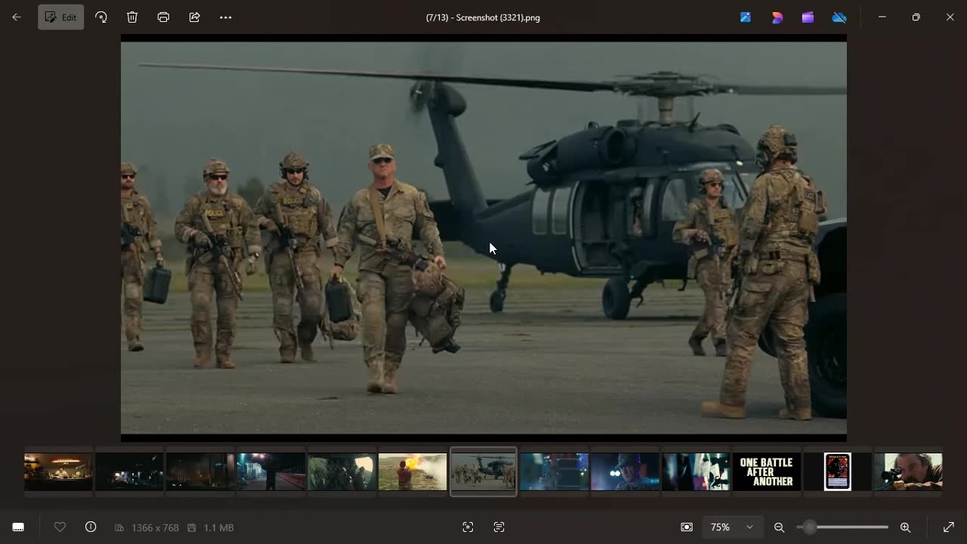Viewport: 967px width, 544px height.
Task: Open the OneDrive cloud icon
Action: (x=839, y=17)
